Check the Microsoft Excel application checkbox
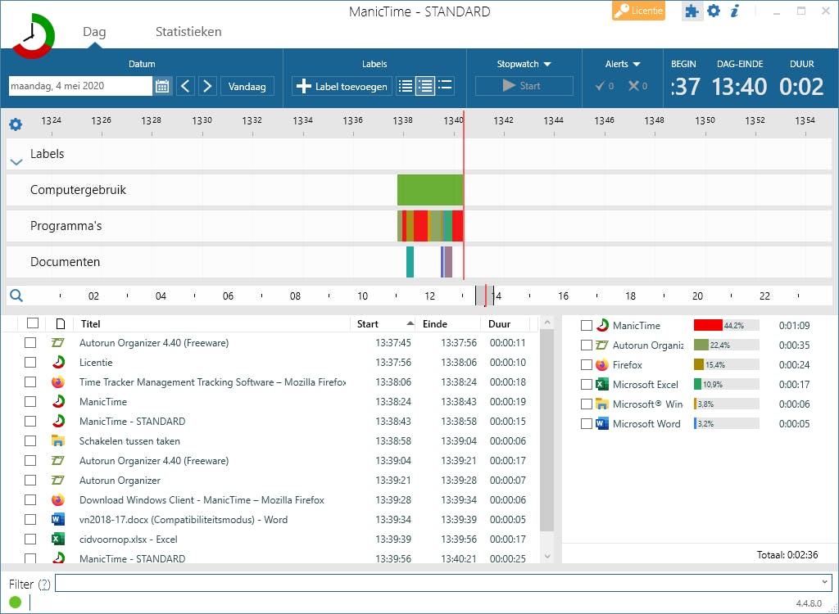This screenshot has height=614, width=839. click(x=587, y=385)
